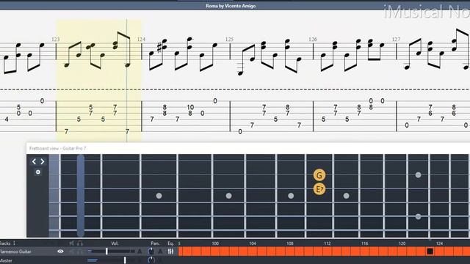Turn the Flamenco Guitar pan knob
This screenshot has width=470, height=264.
151,252
